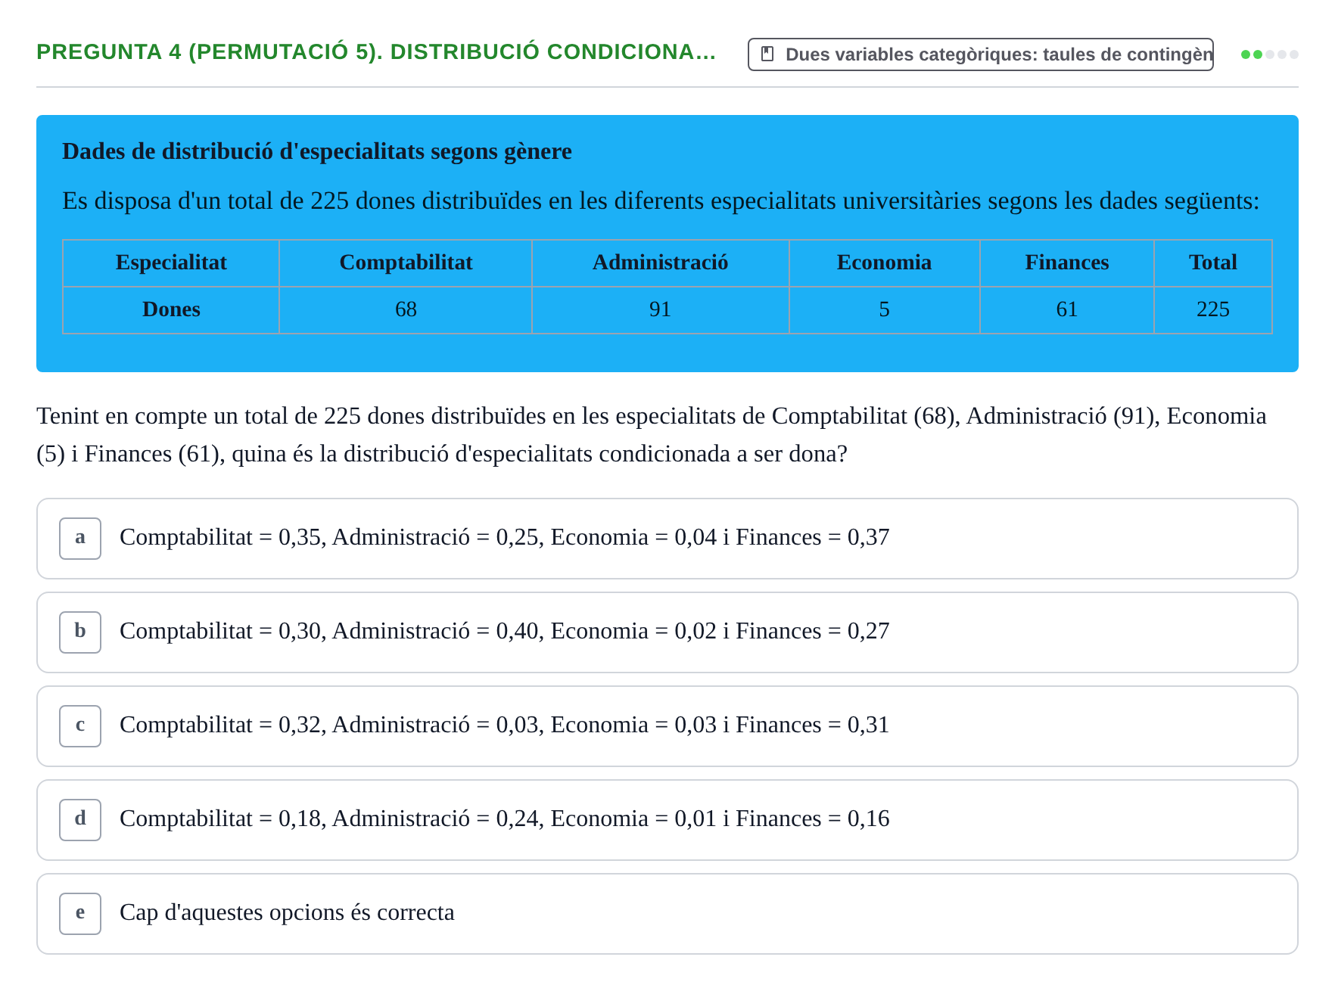Choose answer text 'Comptabilitat = 0,32, Administració = 0,03'
This screenshot has height=991, width=1335.
click(504, 725)
